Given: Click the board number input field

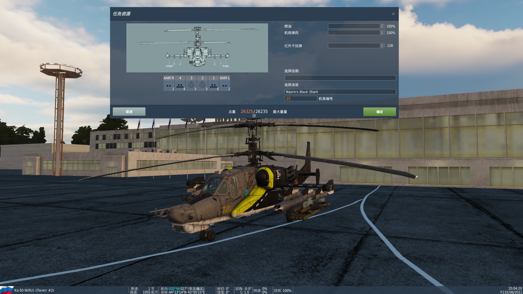Looking at the screenshot, I should 301,99.
